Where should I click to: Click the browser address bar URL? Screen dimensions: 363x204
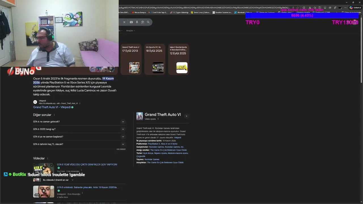[x=204, y=8]
